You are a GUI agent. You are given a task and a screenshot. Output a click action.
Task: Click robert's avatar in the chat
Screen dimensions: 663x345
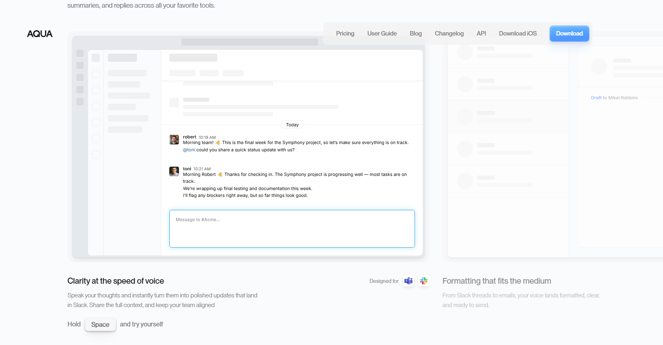(174, 140)
